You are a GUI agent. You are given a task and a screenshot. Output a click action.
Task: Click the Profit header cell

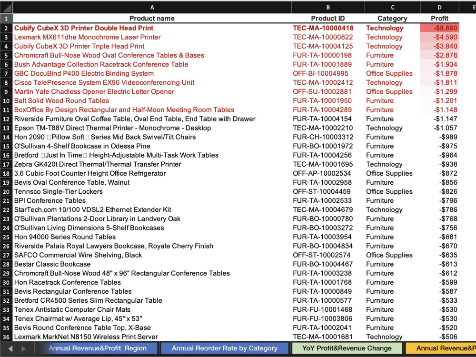pos(439,19)
